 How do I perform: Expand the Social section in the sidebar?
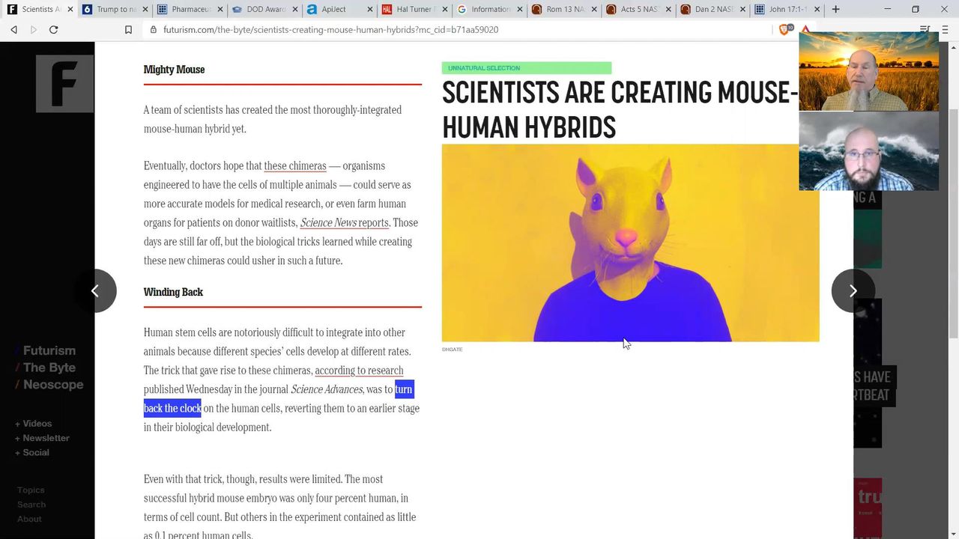(x=34, y=452)
